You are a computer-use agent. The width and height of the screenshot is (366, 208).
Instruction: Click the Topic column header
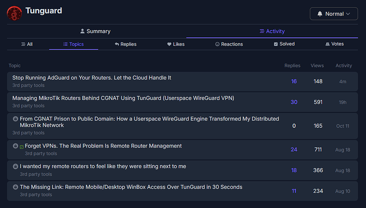pyautogui.click(x=14, y=66)
